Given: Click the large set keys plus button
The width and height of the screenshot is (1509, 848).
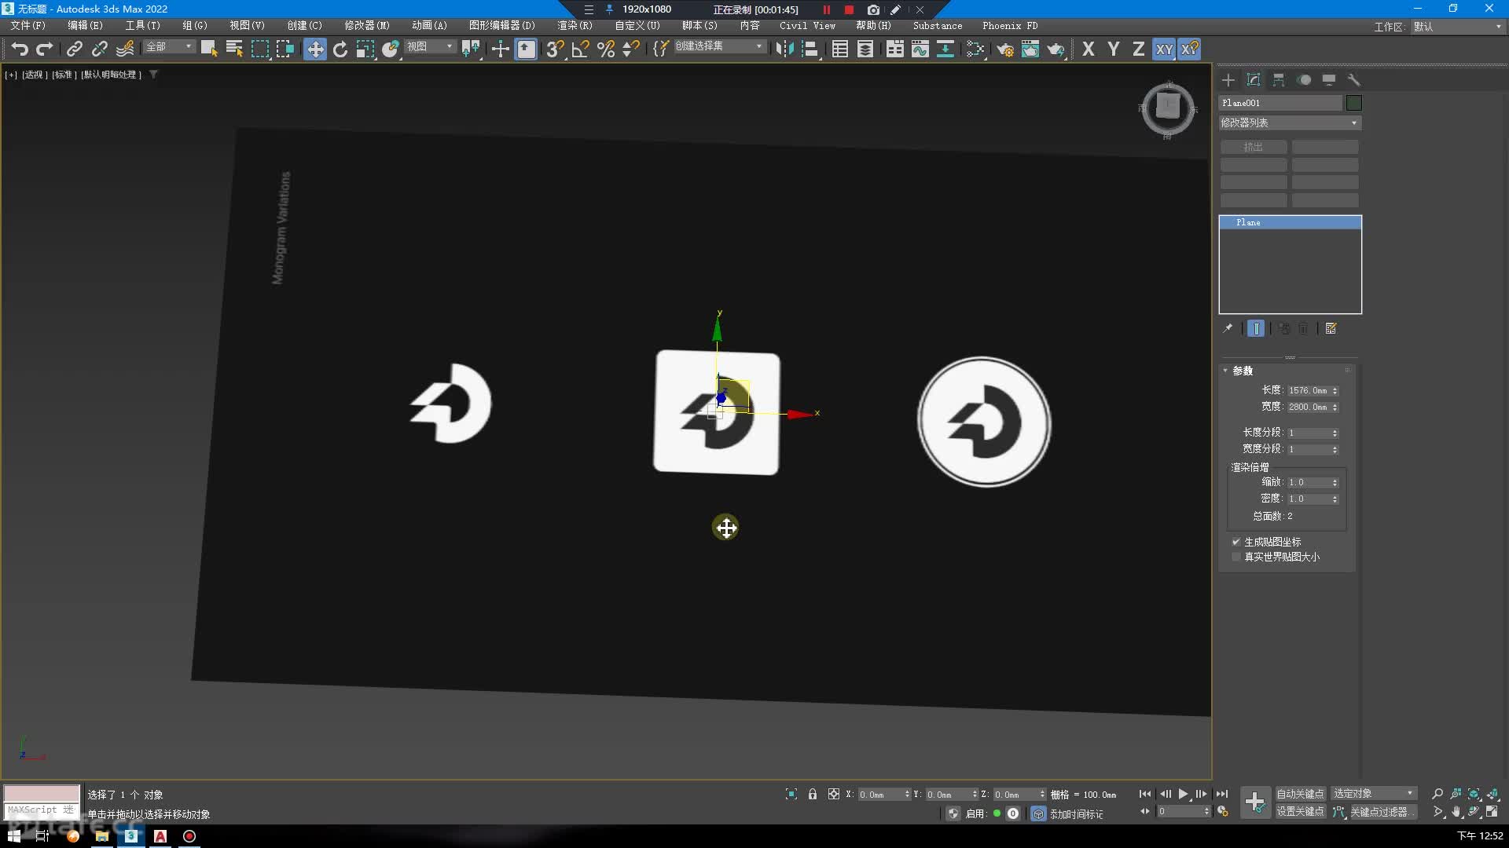Looking at the screenshot, I should click(1255, 802).
